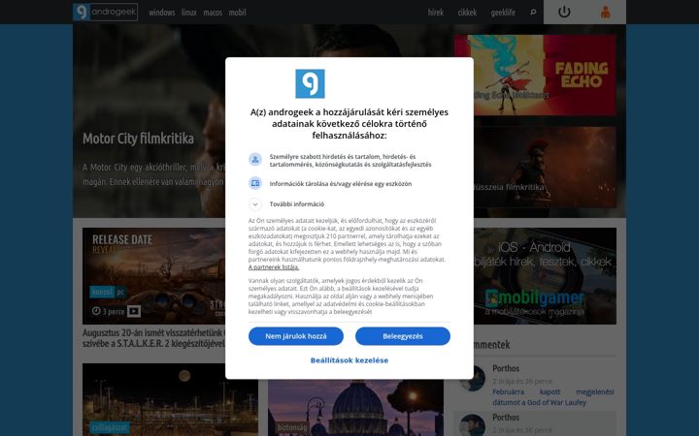Open the mobilgamer banner
The height and width of the screenshot is (436, 699).
point(545,276)
